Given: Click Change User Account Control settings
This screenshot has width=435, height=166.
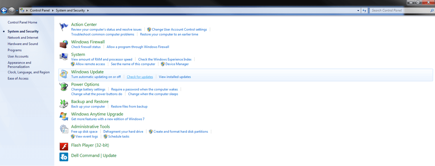Looking at the screenshot, I should pyautogui.click(x=179, y=29).
